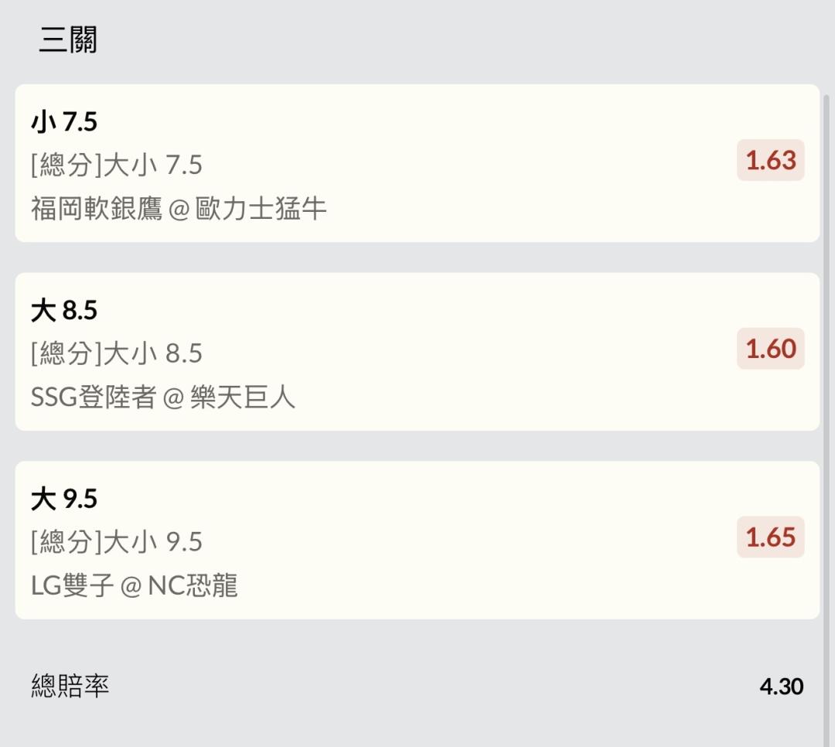Select the 大 9.5 bet title
Viewport: 835px width, 747px height.
64,499
